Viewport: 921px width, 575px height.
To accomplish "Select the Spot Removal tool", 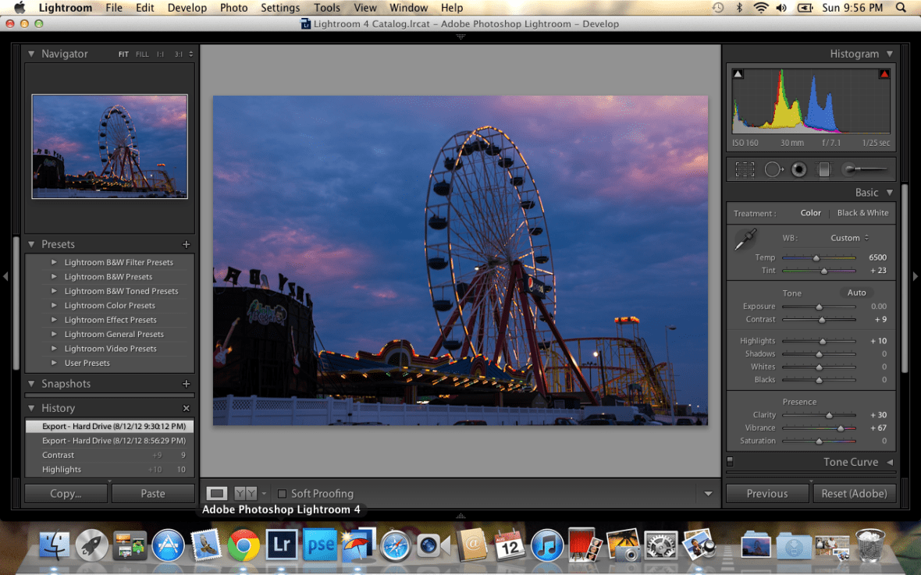I will tap(773, 169).
